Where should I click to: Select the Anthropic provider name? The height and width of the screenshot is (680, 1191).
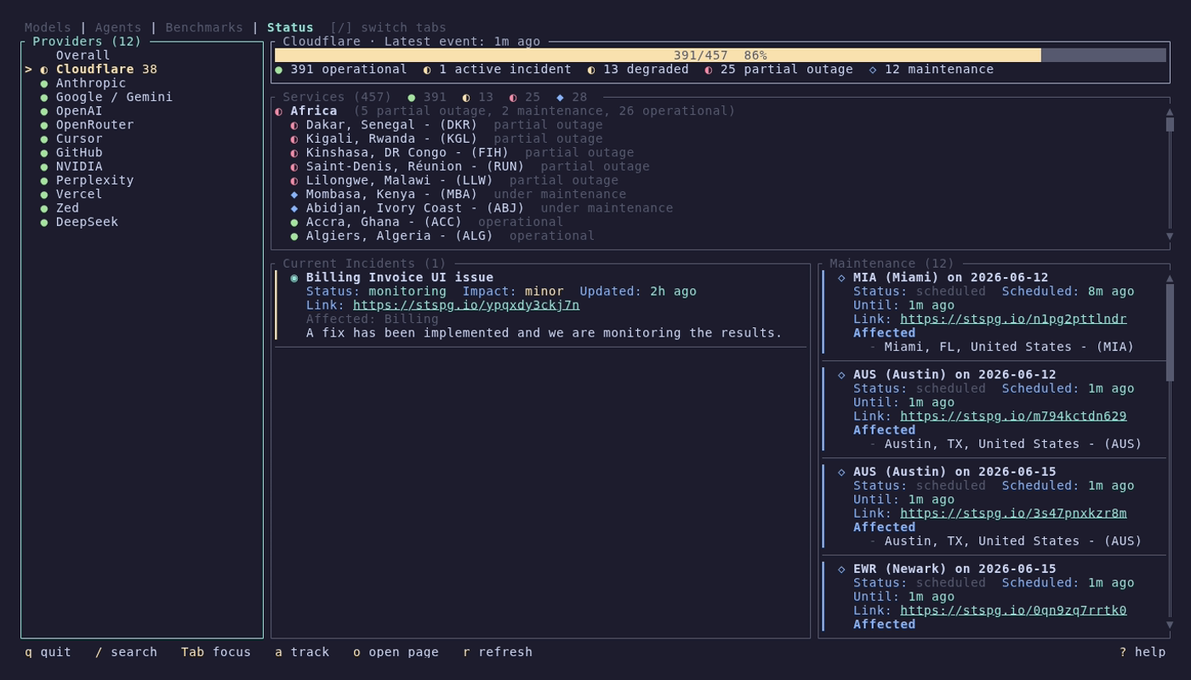[x=91, y=83]
